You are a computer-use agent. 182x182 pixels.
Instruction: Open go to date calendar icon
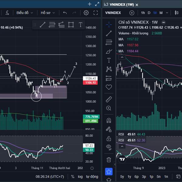pos(178,177)
